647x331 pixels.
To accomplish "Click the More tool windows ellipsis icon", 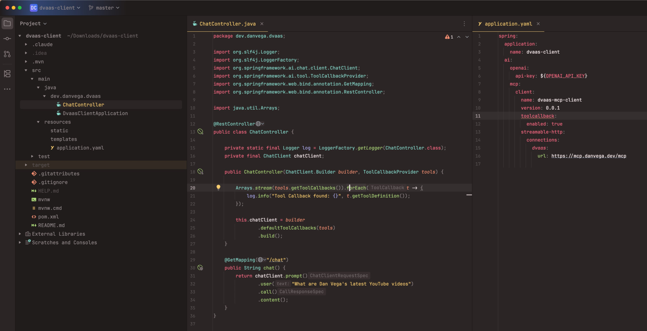I will (7, 89).
